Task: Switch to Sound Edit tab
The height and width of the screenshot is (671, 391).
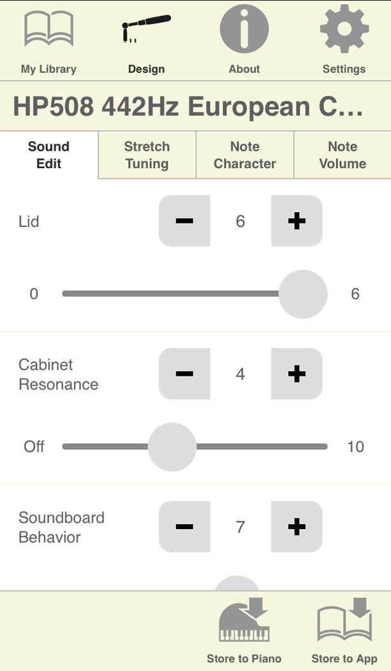Action: point(48,155)
